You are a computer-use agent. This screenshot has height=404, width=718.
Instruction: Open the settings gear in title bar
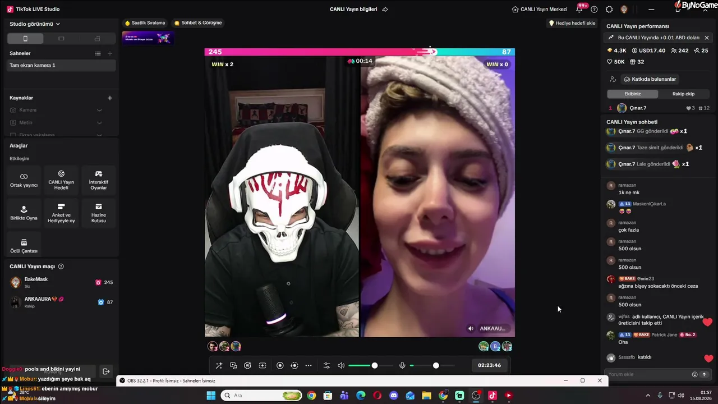(x=609, y=9)
